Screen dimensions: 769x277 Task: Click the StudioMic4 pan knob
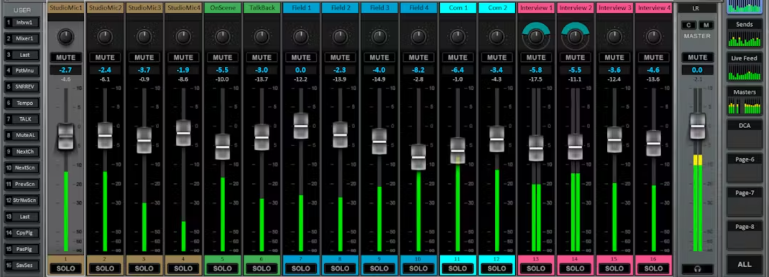coord(183,37)
